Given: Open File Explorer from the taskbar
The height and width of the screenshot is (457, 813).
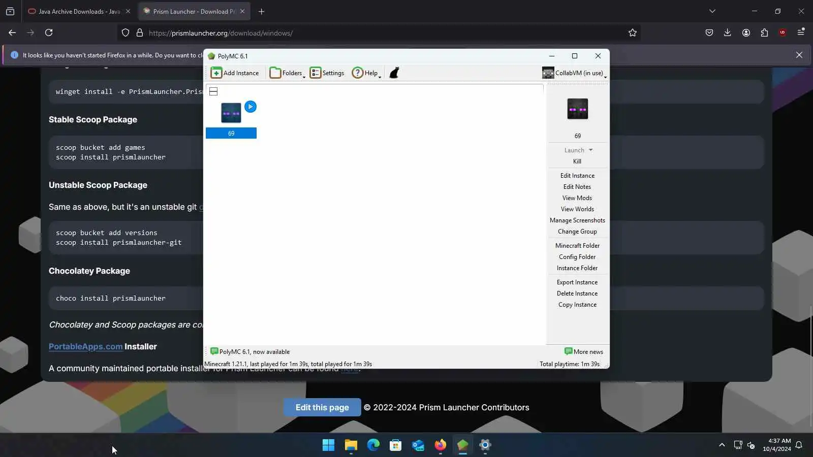Looking at the screenshot, I should tap(351, 445).
